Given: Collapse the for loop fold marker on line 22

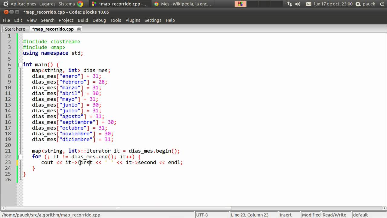Looking at the screenshot, I should tap(20, 157).
